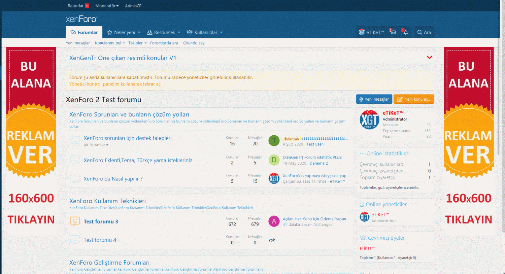505x274 pixels.
Task: Click the Yeni mesajlar blue button
Action: (374, 99)
